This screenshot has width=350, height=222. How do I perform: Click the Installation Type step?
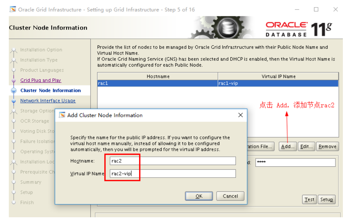point(39,60)
